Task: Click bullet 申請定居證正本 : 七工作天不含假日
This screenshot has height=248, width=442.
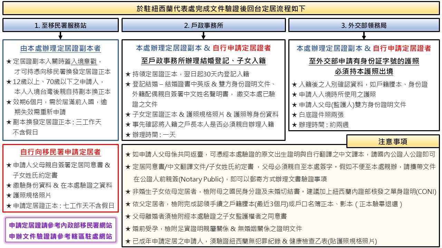Action: [x=60, y=206]
